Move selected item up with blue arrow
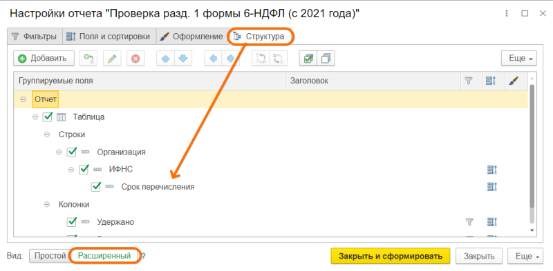The width and height of the screenshot is (553, 271). (x=165, y=59)
